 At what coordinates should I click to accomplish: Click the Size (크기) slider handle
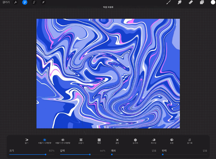point(45,154)
